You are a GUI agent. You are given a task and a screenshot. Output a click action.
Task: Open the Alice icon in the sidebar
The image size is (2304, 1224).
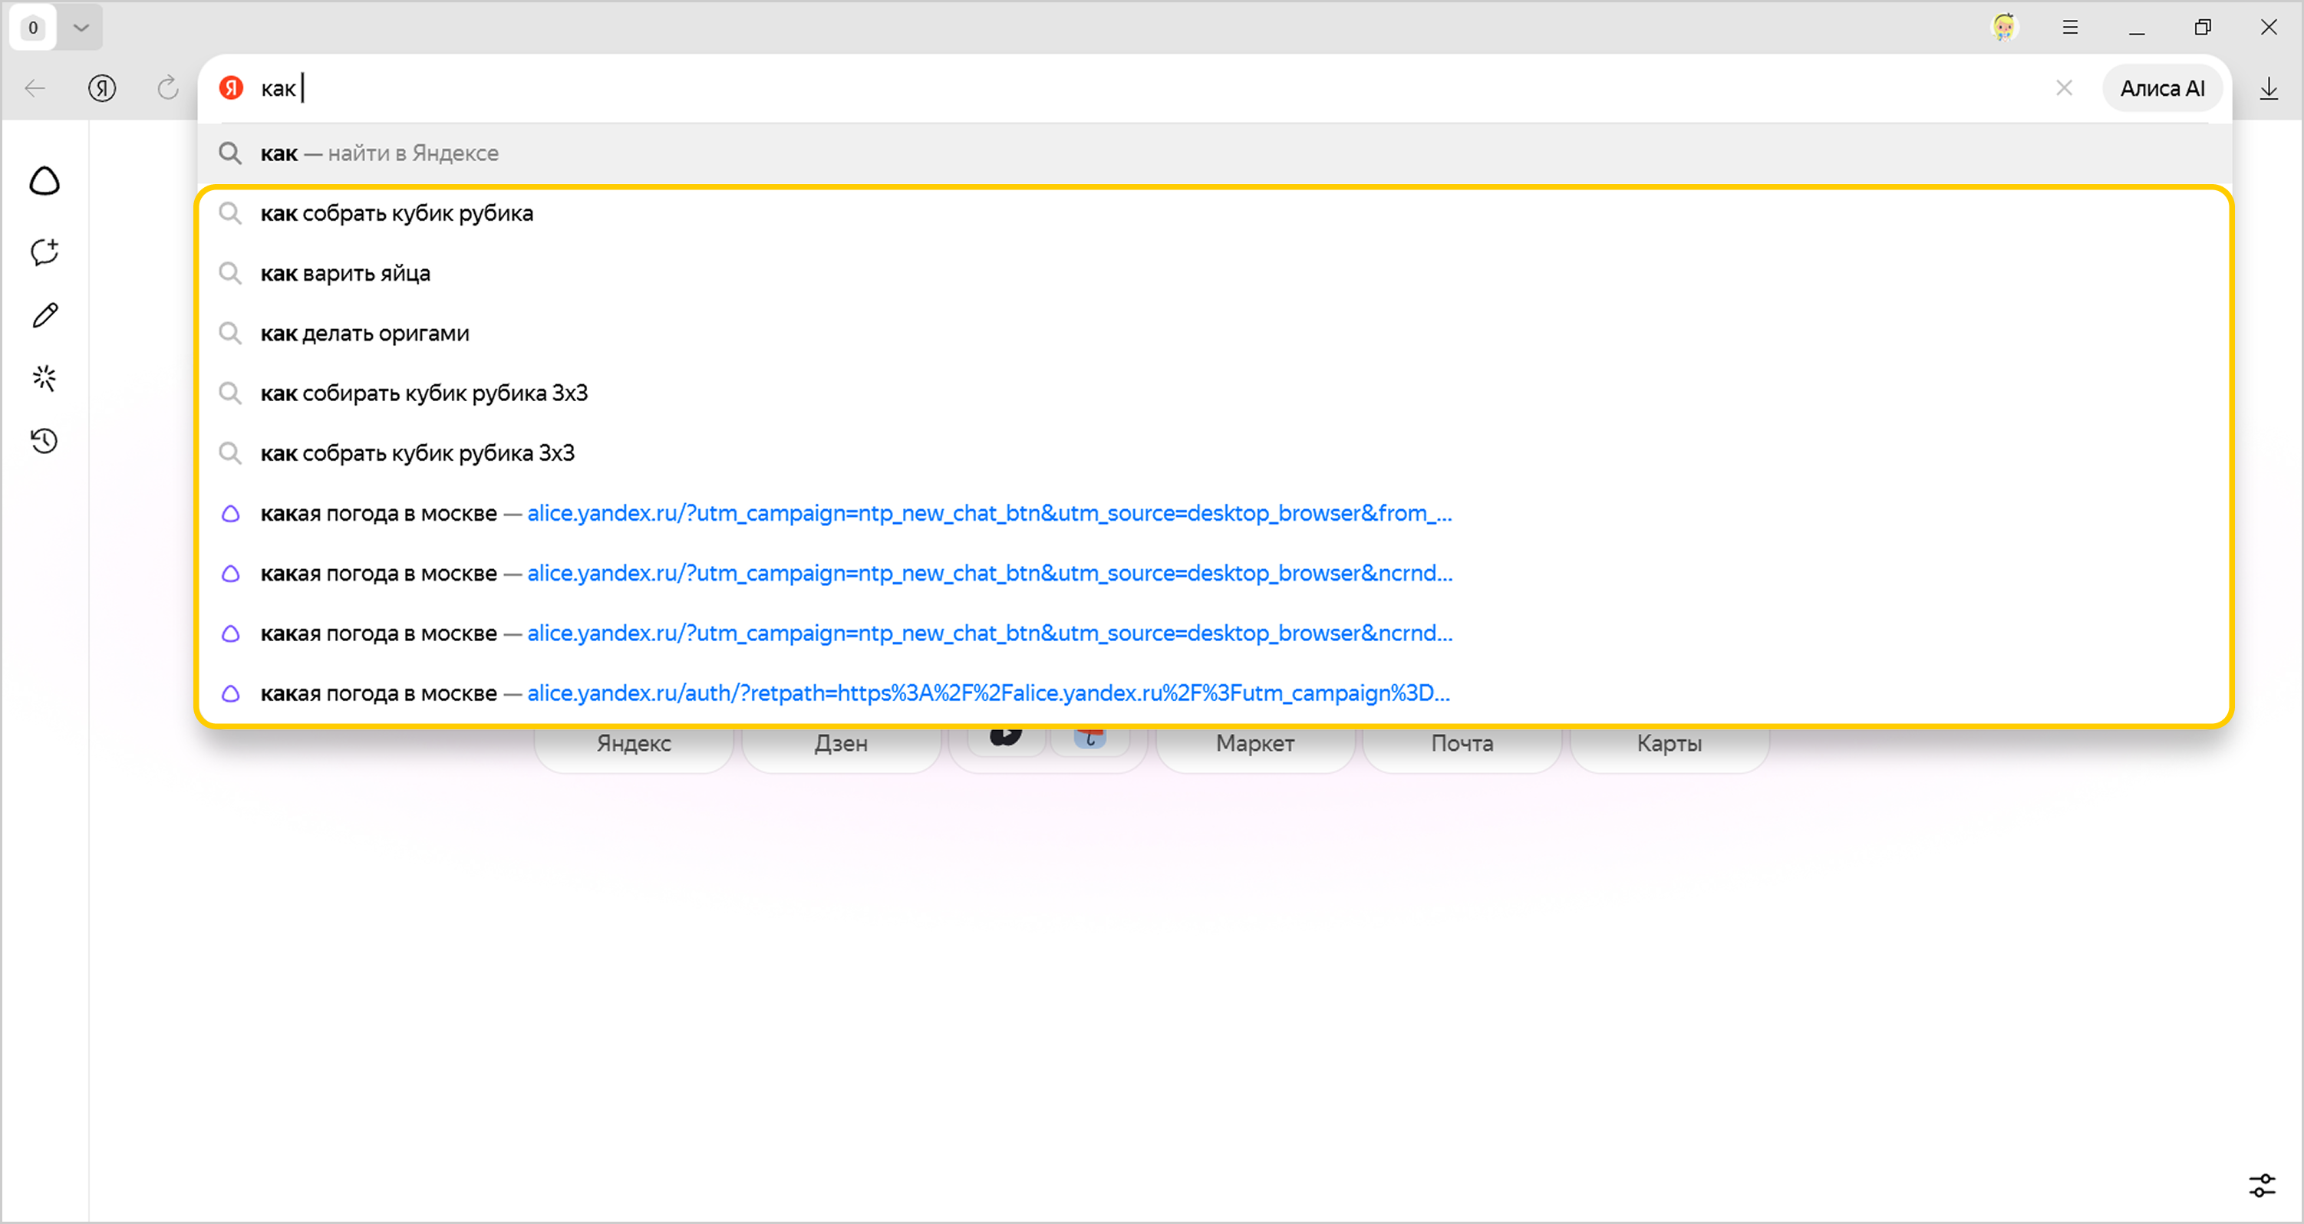tap(44, 182)
